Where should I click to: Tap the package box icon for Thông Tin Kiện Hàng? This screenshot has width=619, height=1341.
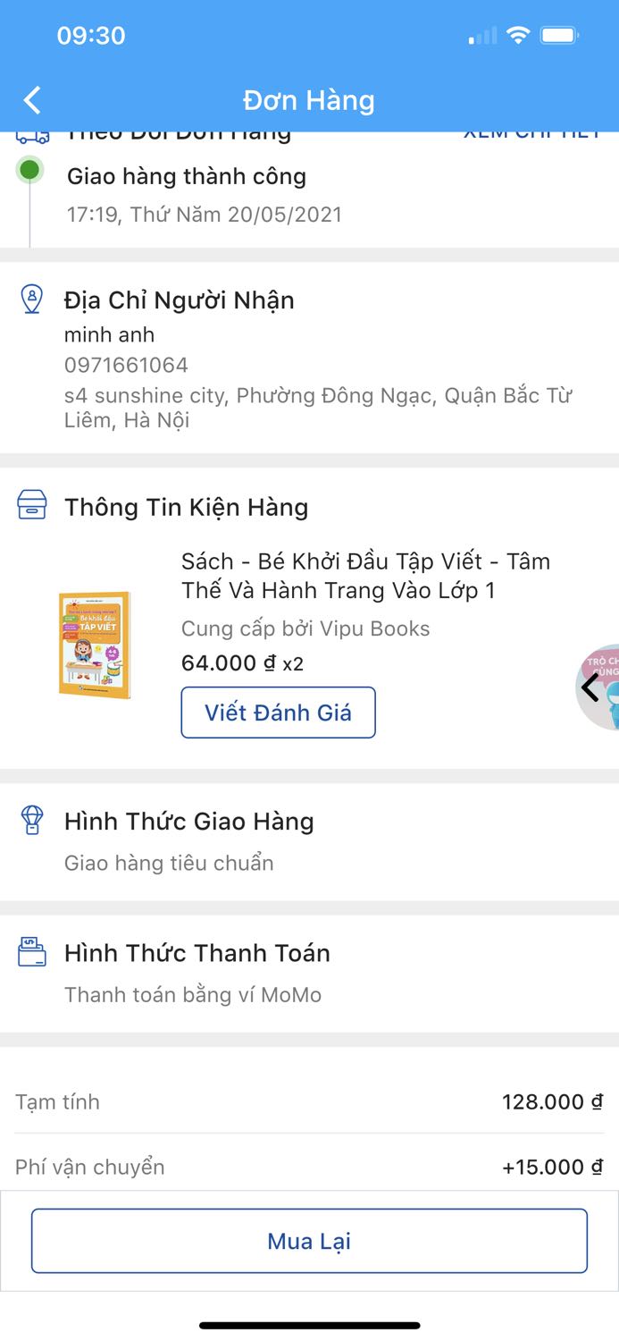(x=33, y=506)
